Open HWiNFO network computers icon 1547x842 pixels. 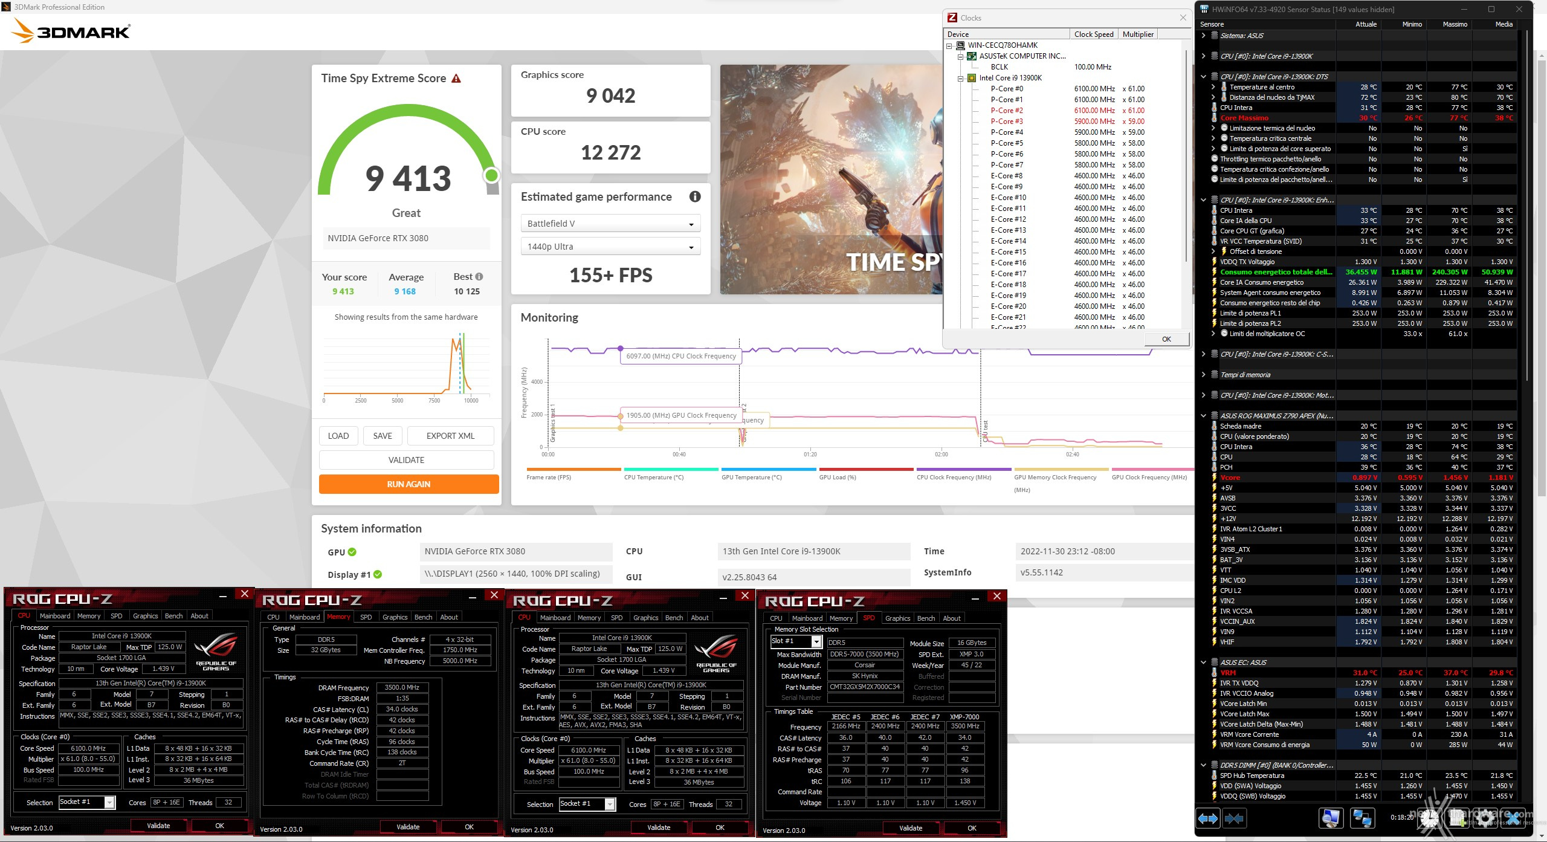pos(1362,818)
